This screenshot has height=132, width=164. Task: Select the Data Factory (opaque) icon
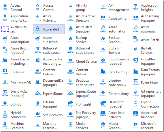pyautogui.click(x=136, y=71)
